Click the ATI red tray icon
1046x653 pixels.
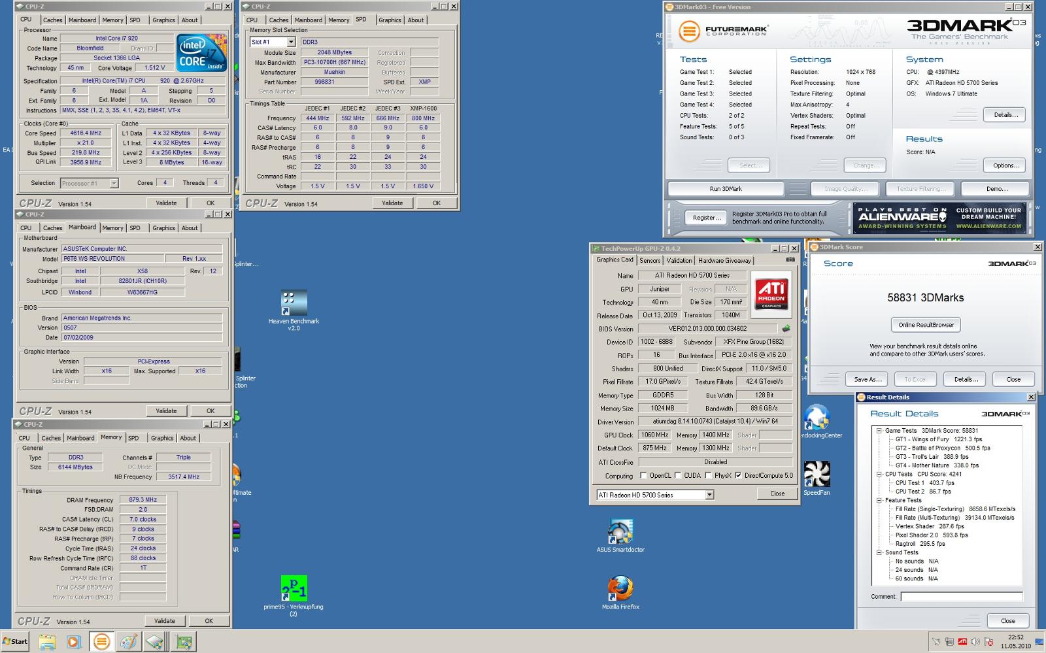pyautogui.click(x=962, y=642)
